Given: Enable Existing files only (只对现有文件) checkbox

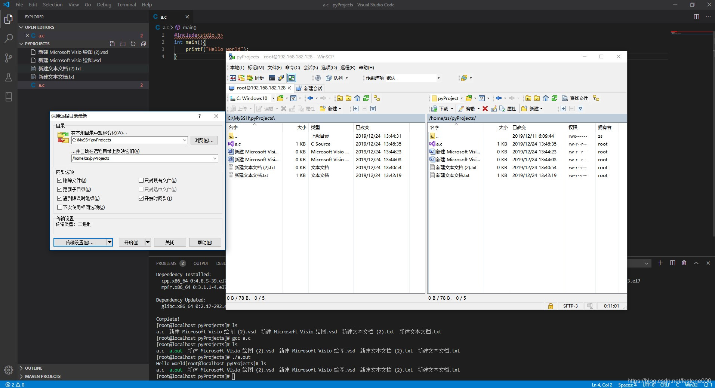Looking at the screenshot, I should [x=158, y=180].
